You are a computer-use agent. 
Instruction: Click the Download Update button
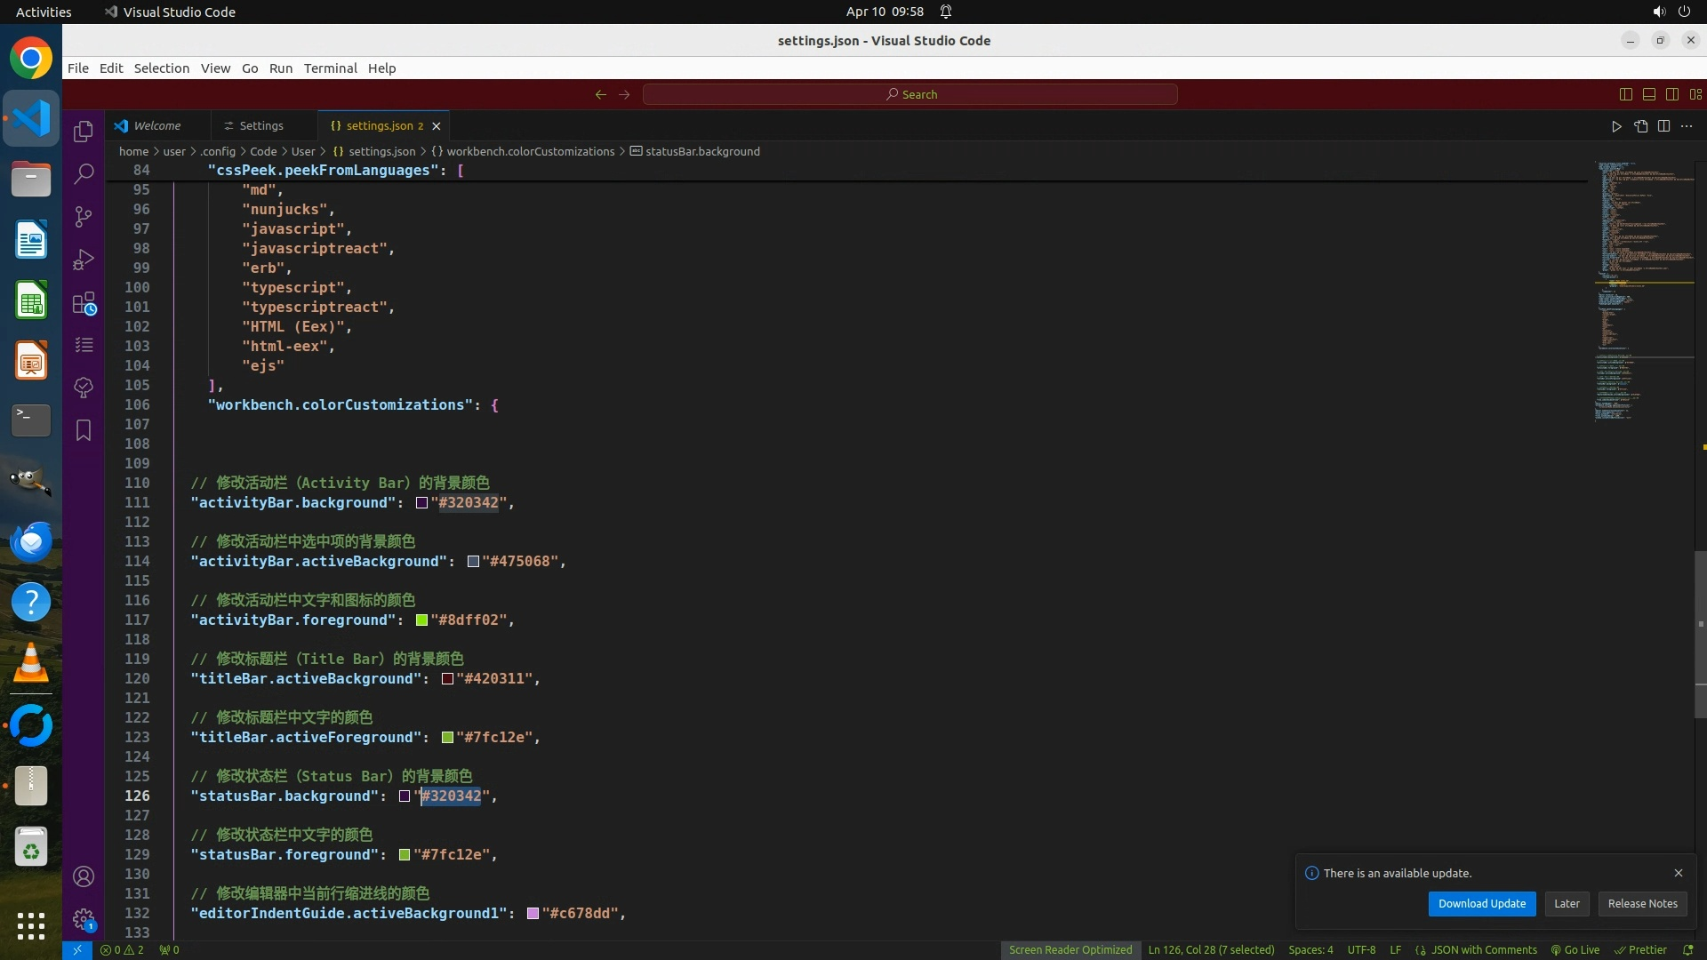[1481, 903]
